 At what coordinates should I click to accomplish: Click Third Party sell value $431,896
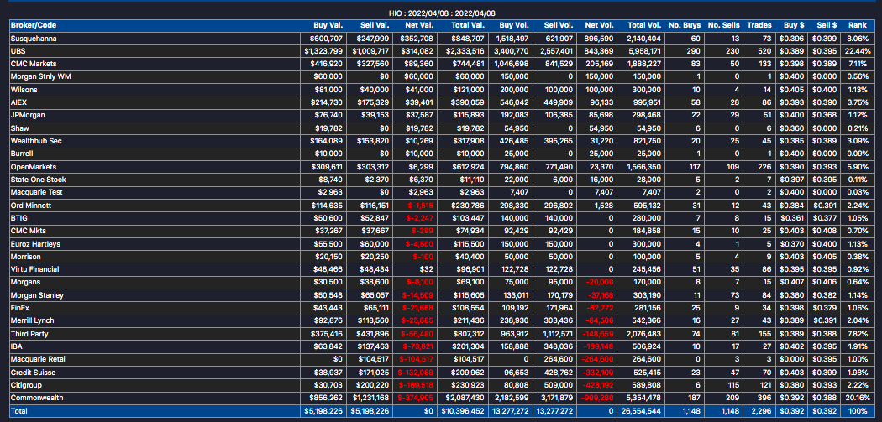click(x=372, y=334)
